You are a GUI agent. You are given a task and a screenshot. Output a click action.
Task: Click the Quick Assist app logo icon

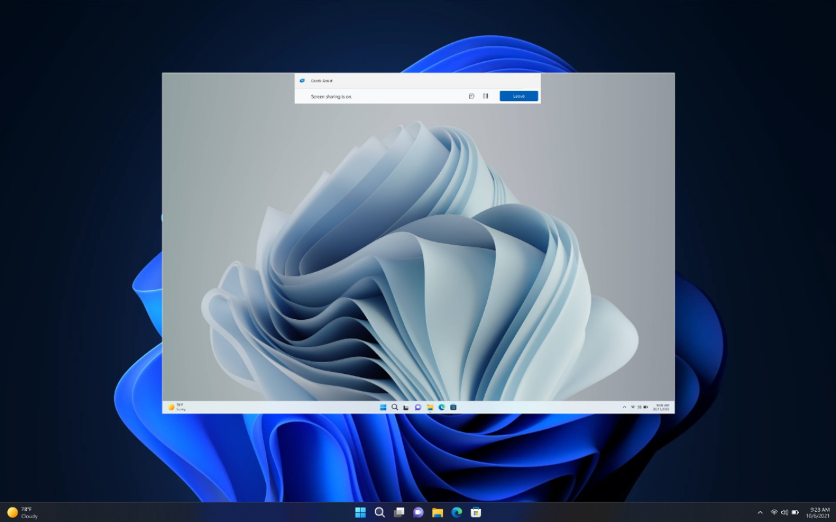(x=302, y=80)
